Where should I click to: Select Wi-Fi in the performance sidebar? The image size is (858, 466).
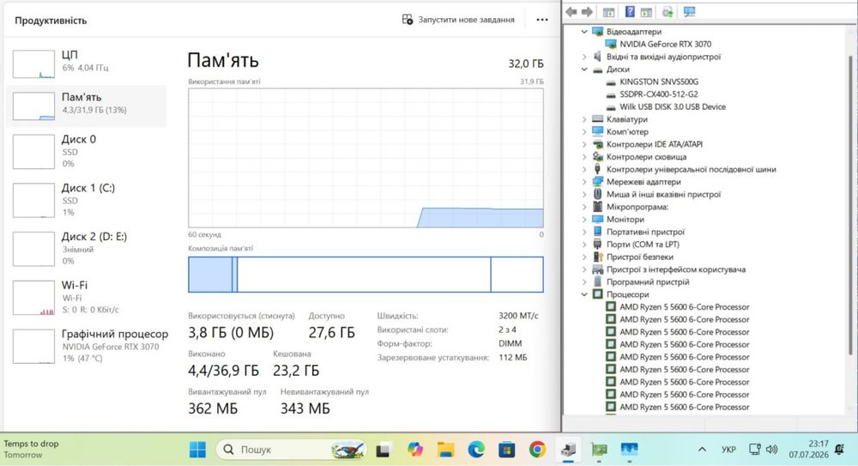[x=88, y=297]
